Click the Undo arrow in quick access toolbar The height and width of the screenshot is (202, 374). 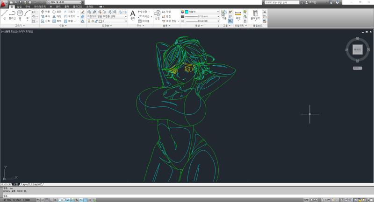(x=35, y=2)
